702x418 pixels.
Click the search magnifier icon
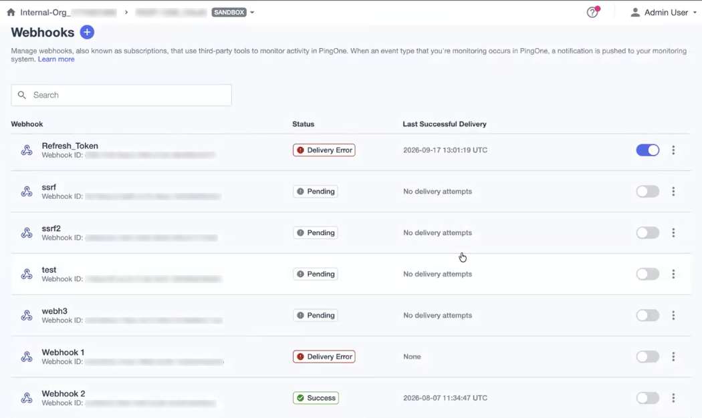21,95
